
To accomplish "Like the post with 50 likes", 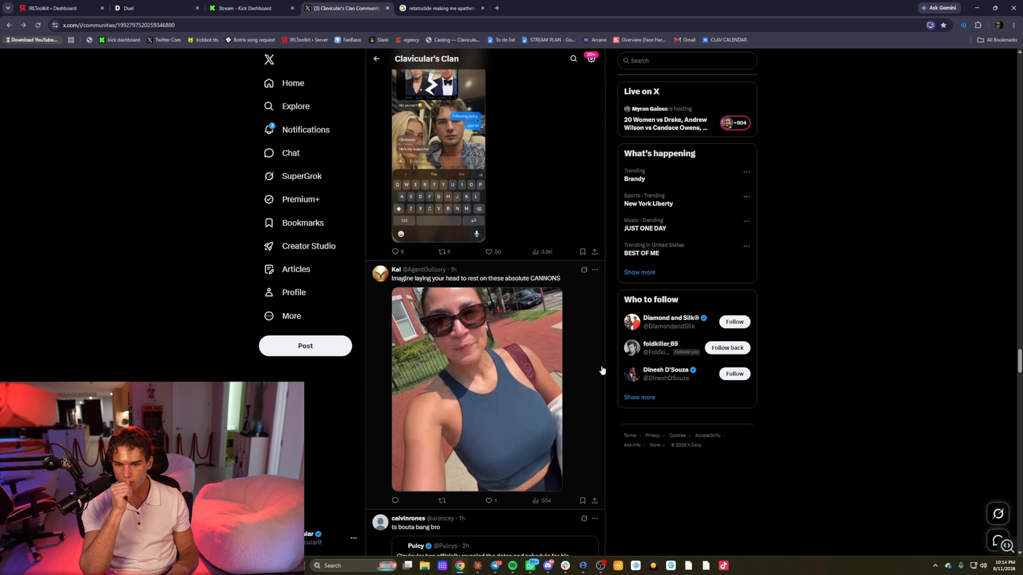I will pos(493,252).
